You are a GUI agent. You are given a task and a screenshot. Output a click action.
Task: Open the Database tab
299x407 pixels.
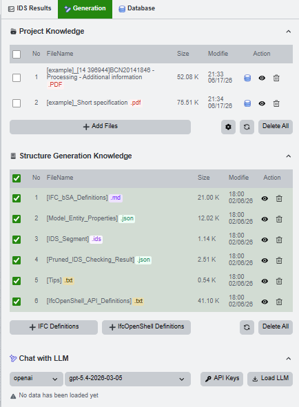pyautogui.click(x=137, y=8)
